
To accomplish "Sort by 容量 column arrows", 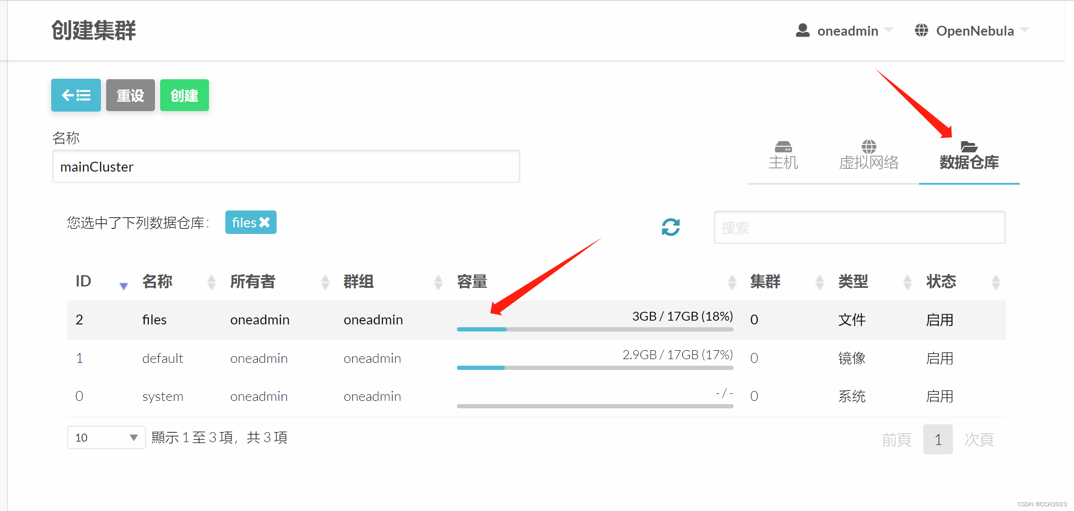I will [x=732, y=282].
